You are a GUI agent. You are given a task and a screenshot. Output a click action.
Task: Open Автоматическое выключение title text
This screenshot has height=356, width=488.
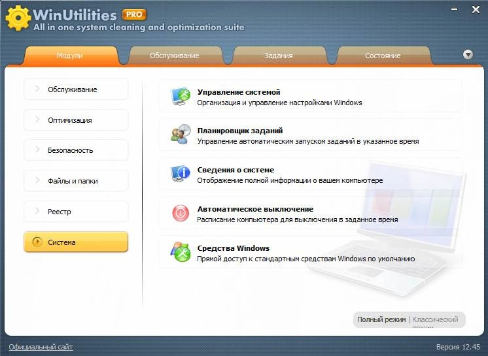point(255,209)
